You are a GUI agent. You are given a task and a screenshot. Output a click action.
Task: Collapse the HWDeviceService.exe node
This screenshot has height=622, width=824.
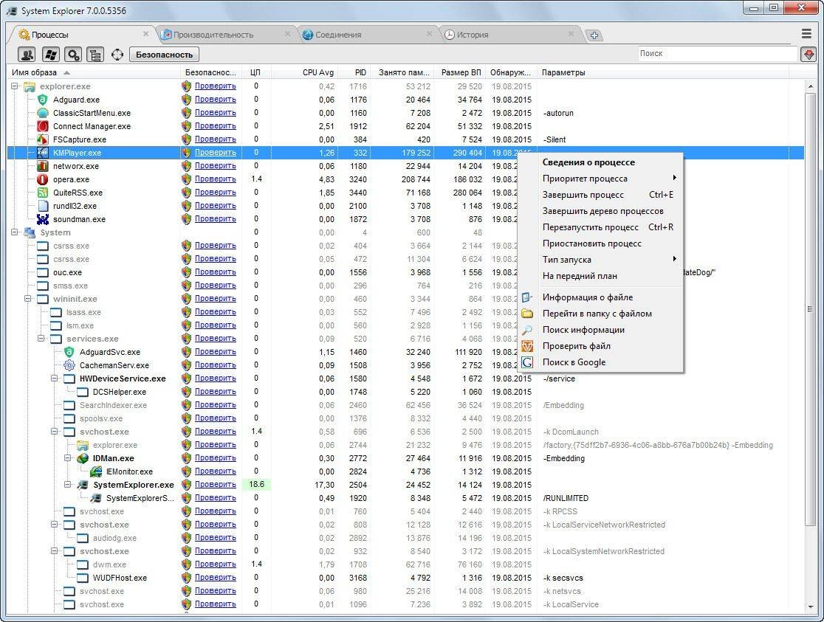tap(54, 379)
